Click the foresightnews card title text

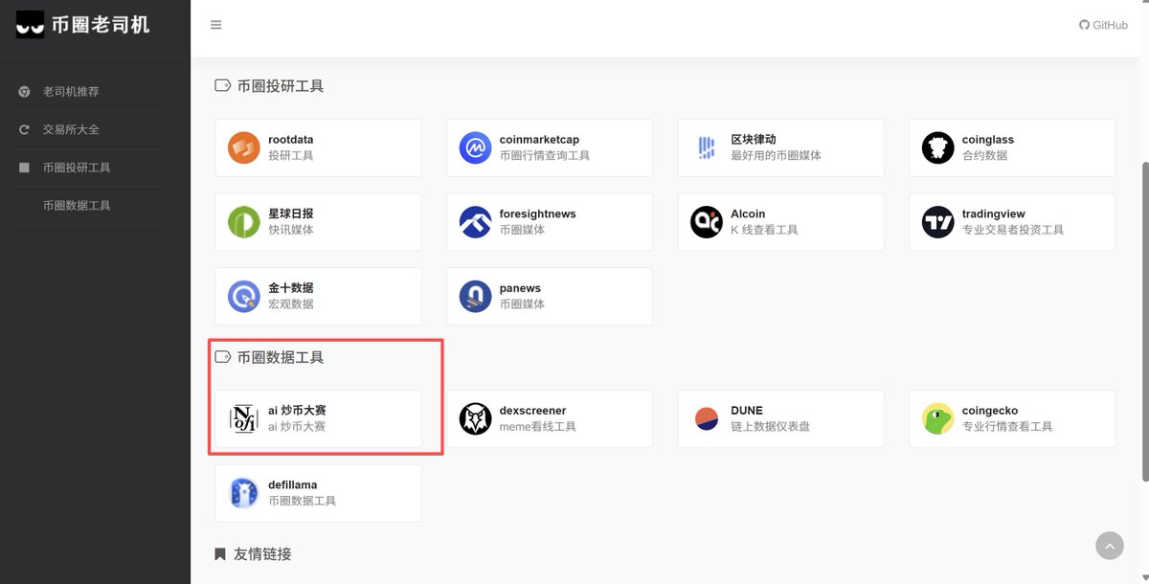pos(538,214)
